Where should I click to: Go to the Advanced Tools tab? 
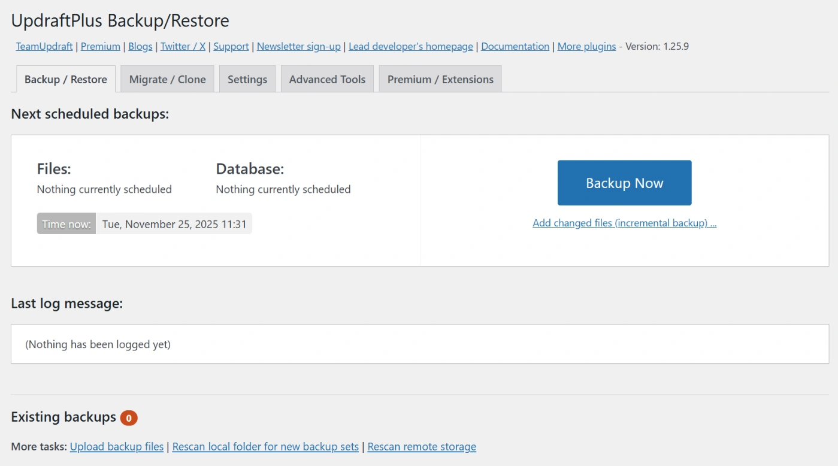pos(327,79)
